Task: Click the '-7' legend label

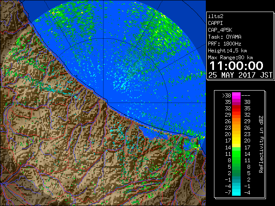Action: (x=228, y=193)
